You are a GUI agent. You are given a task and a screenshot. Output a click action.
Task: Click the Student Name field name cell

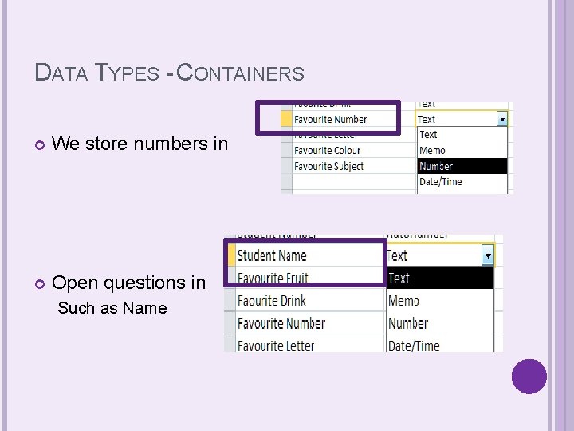tap(309, 255)
